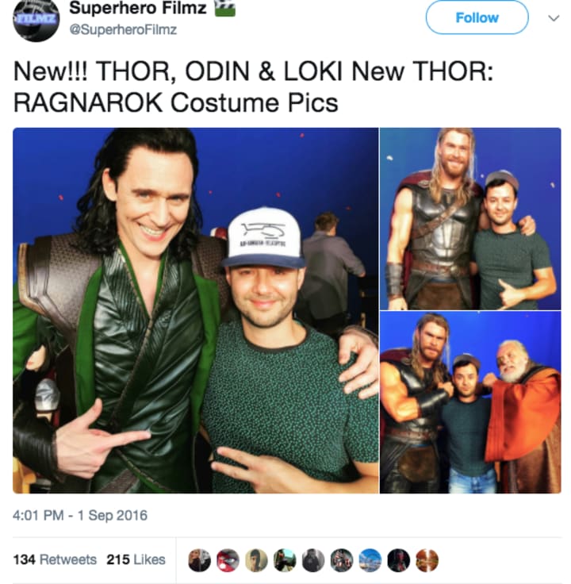The height and width of the screenshot is (584, 571).
Task: Click the fifth liker avatar with dark helmet
Action: tap(313, 560)
